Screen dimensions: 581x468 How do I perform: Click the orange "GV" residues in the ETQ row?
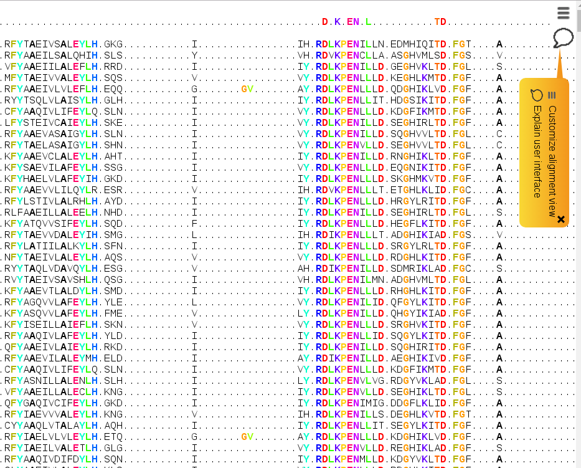[247, 437]
